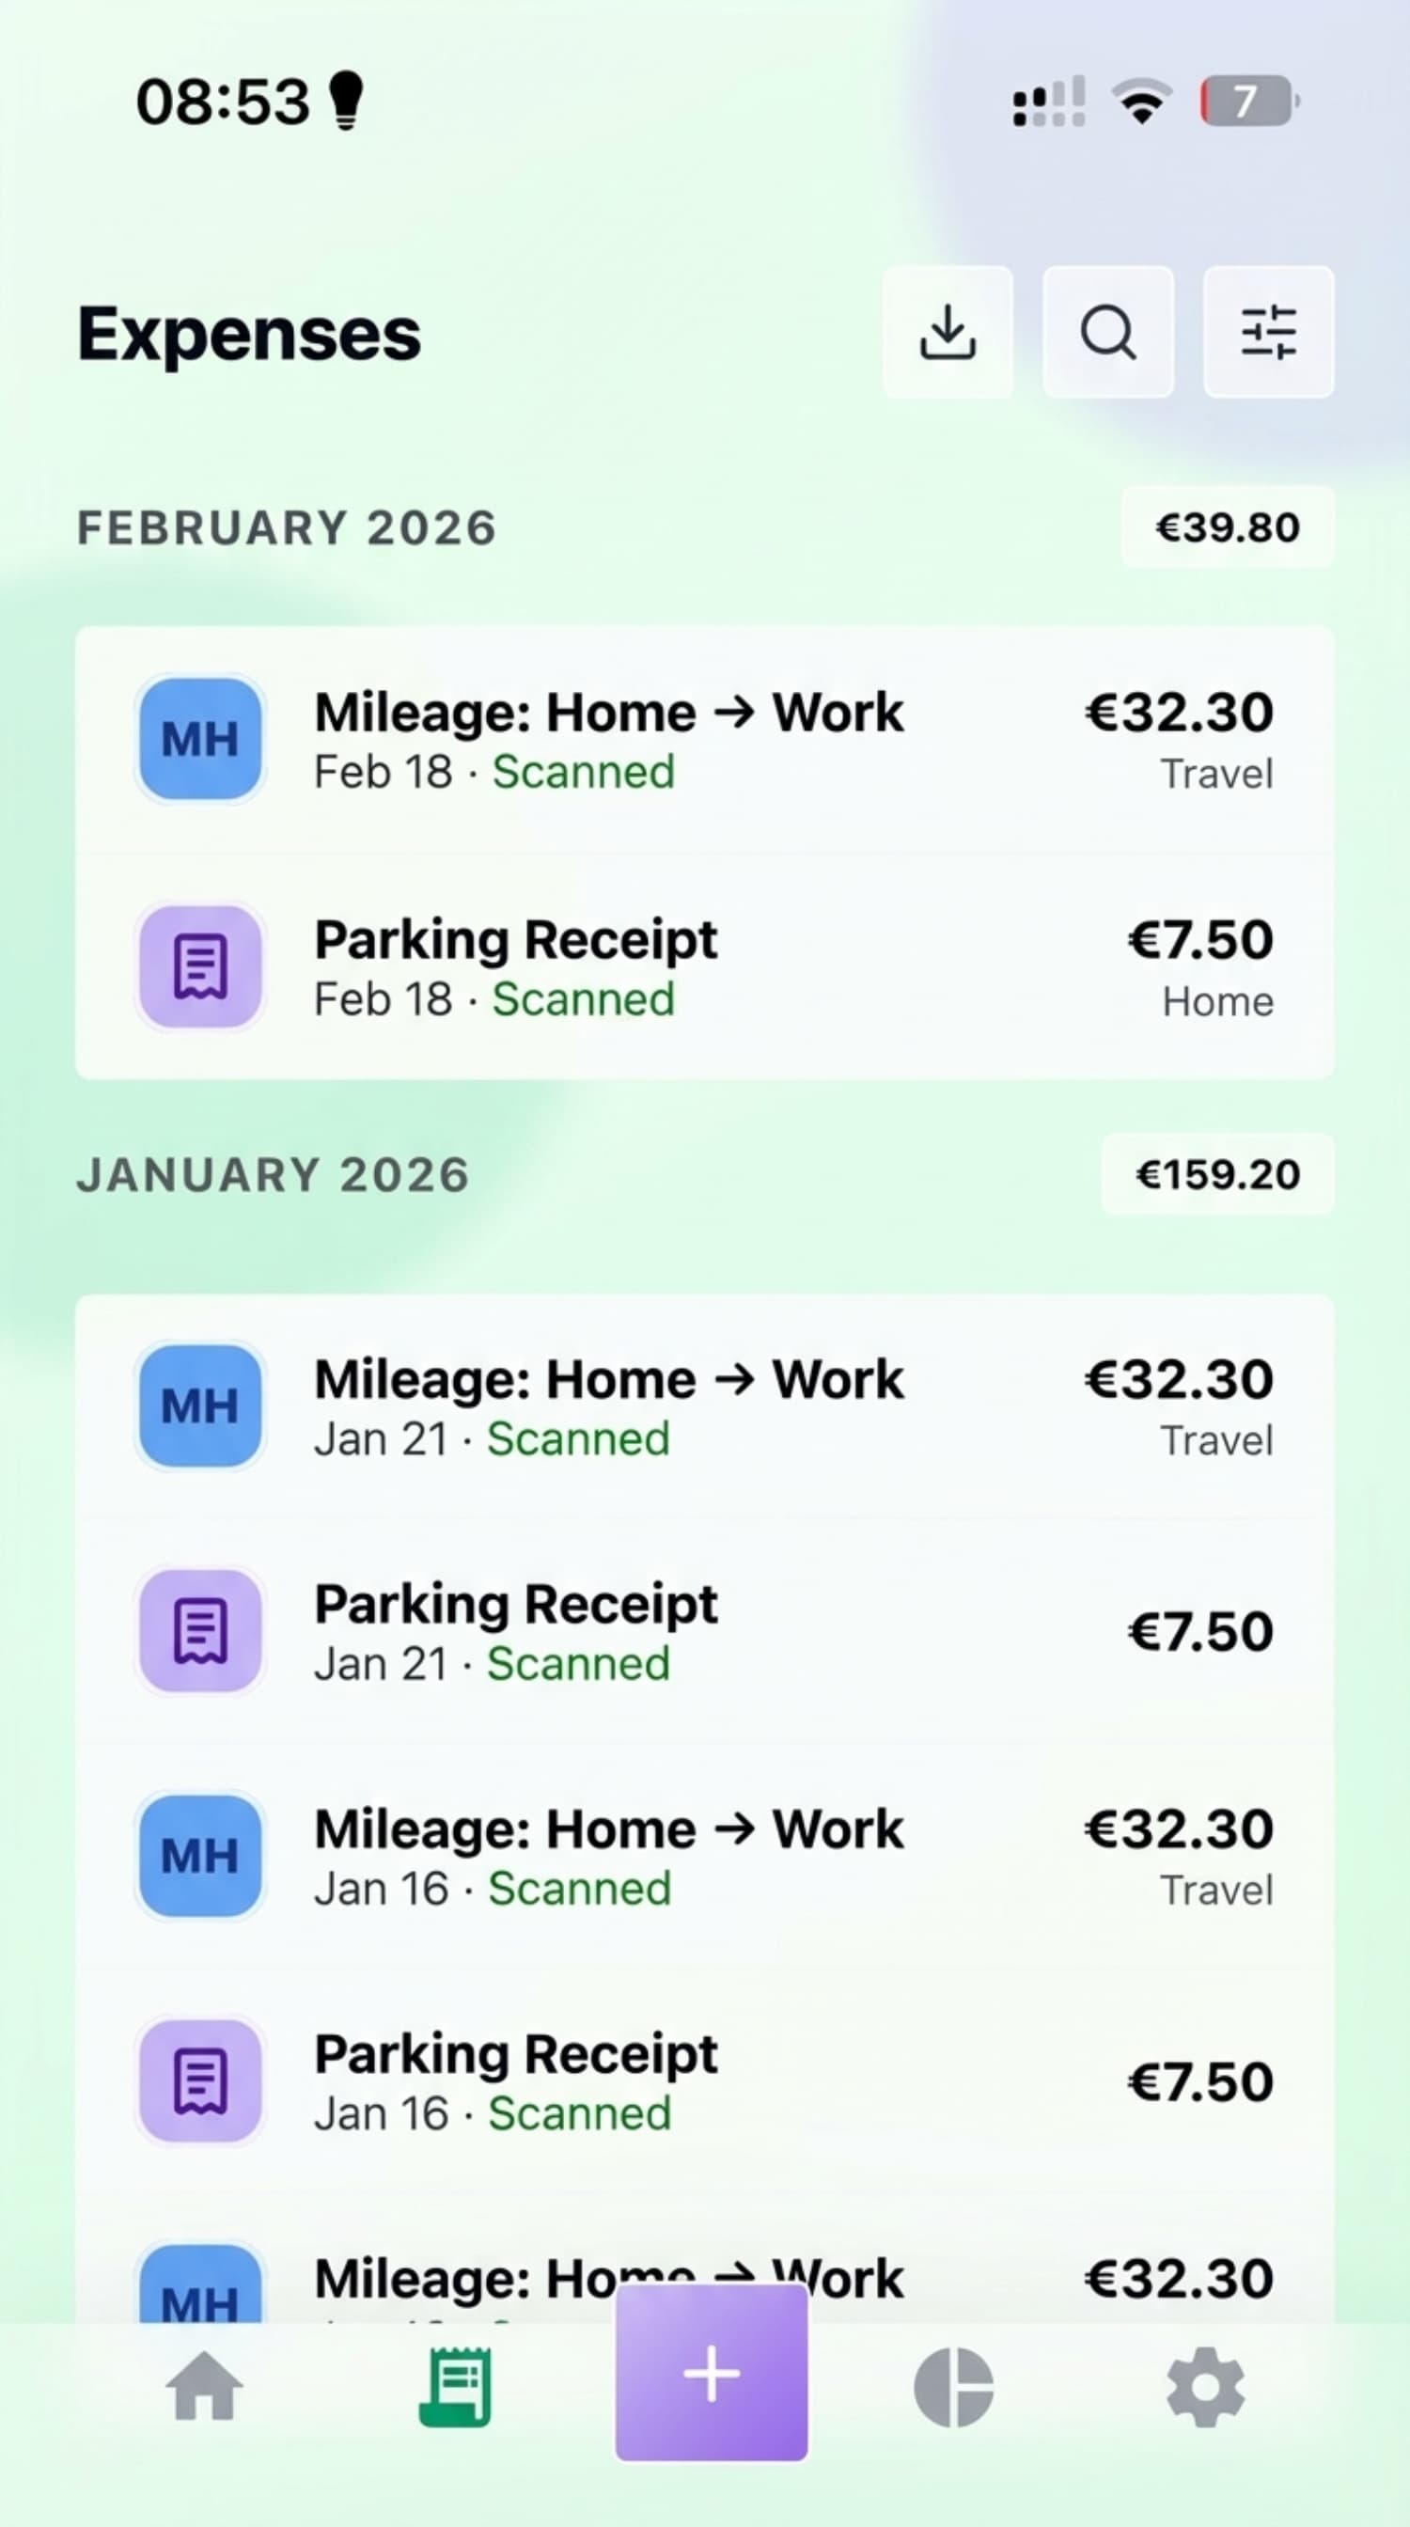Screen dimensions: 1410x2527
Task: Tap the purple receipt icon beside Parking Receipt
Action: pos(199,967)
